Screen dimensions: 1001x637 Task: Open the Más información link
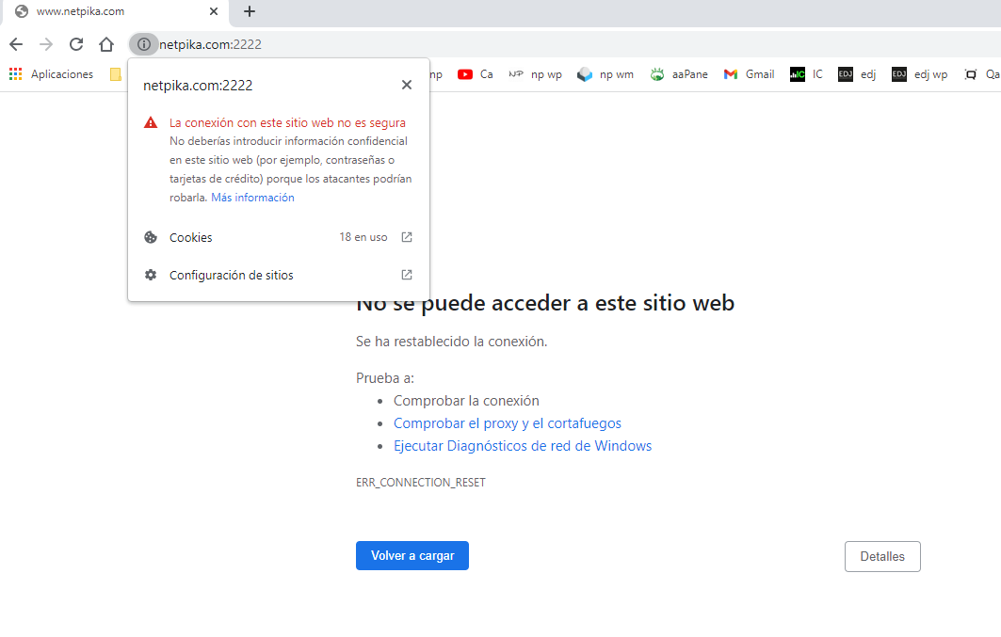point(252,198)
